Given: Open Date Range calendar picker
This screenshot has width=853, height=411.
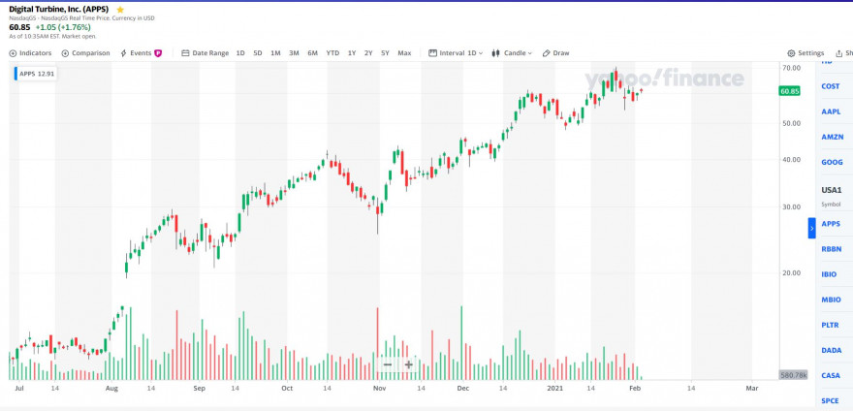Looking at the screenshot, I should click(x=185, y=52).
